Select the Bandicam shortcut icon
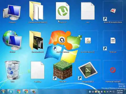This screenshot has width=126, height=94. point(113,40)
